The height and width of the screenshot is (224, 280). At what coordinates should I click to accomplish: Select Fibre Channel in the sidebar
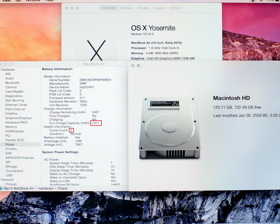click(x=15, y=109)
